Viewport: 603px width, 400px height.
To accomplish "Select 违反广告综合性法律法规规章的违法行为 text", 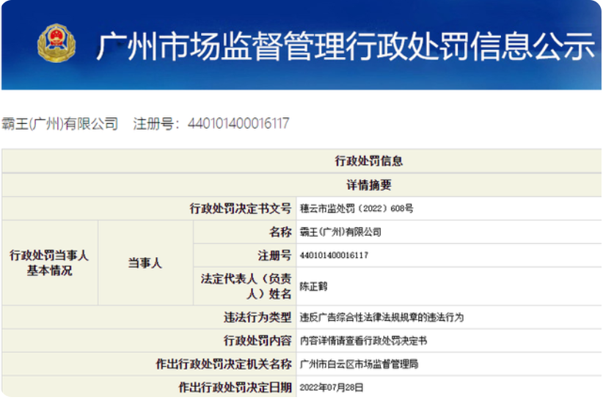I will (x=381, y=317).
